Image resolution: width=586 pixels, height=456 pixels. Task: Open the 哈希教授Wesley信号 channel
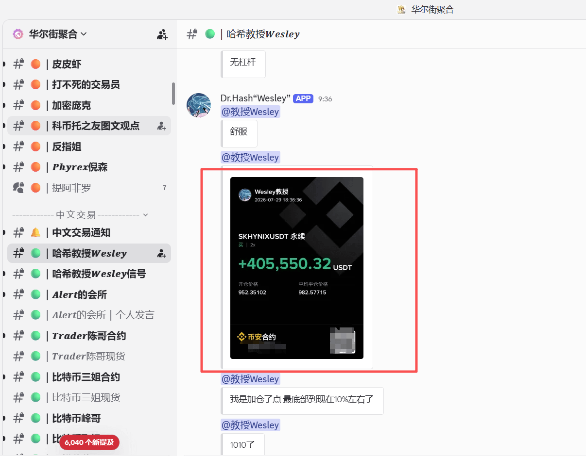coord(89,274)
